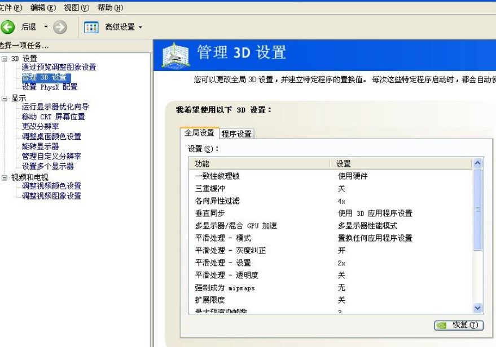Open 移动 CRT 屏幕位置
Viewport: 496px width, 347px height.
[53, 117]
